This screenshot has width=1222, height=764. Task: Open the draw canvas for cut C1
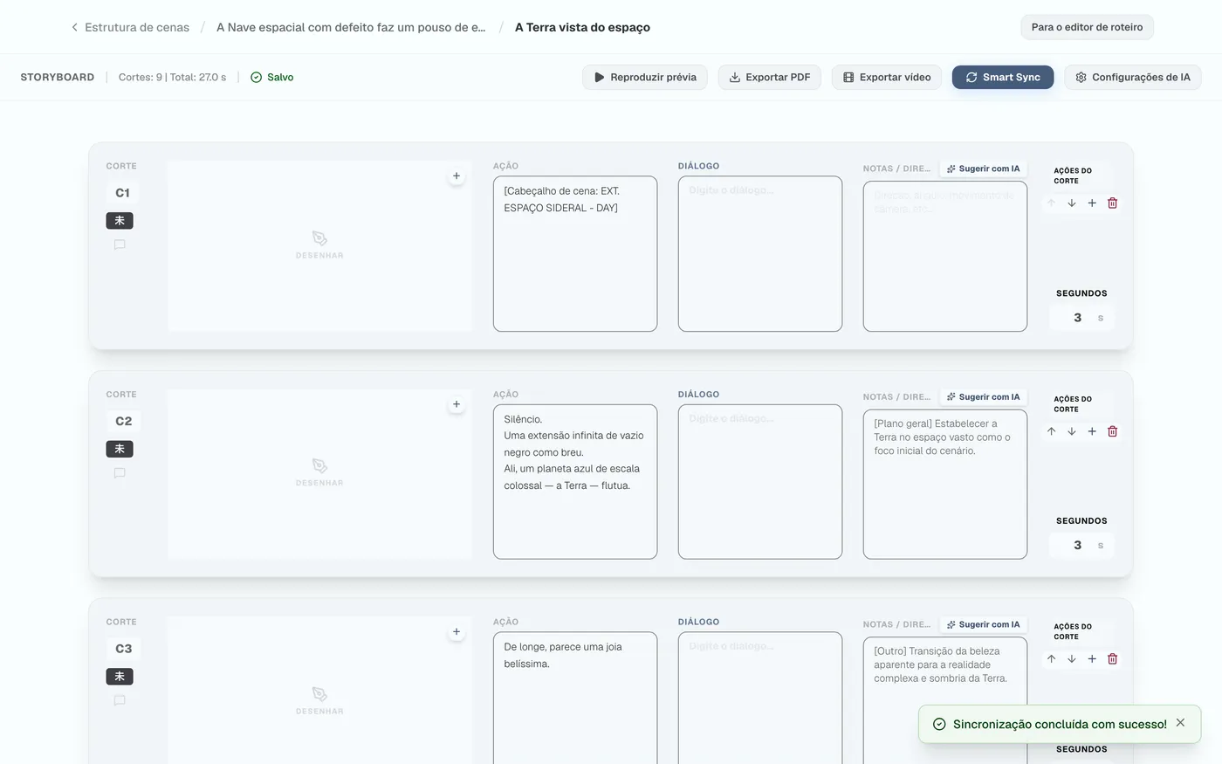click(319, 245)
